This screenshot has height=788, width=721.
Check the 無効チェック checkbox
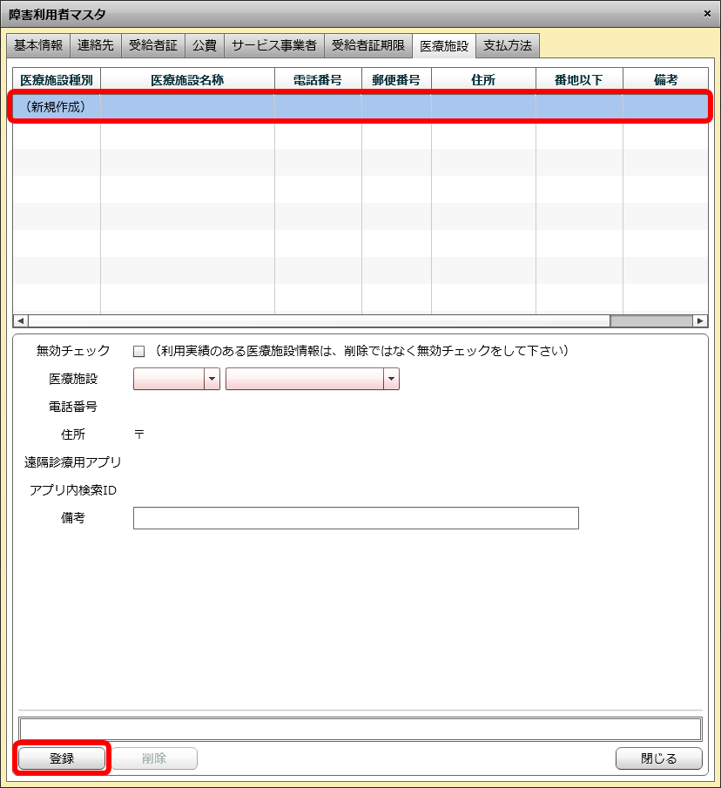click(x=138, y=352)
